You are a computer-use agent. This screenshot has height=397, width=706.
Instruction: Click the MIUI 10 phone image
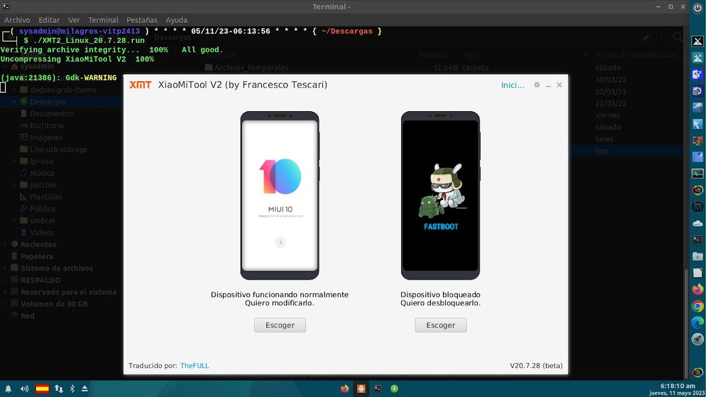(x=280, y=195)
